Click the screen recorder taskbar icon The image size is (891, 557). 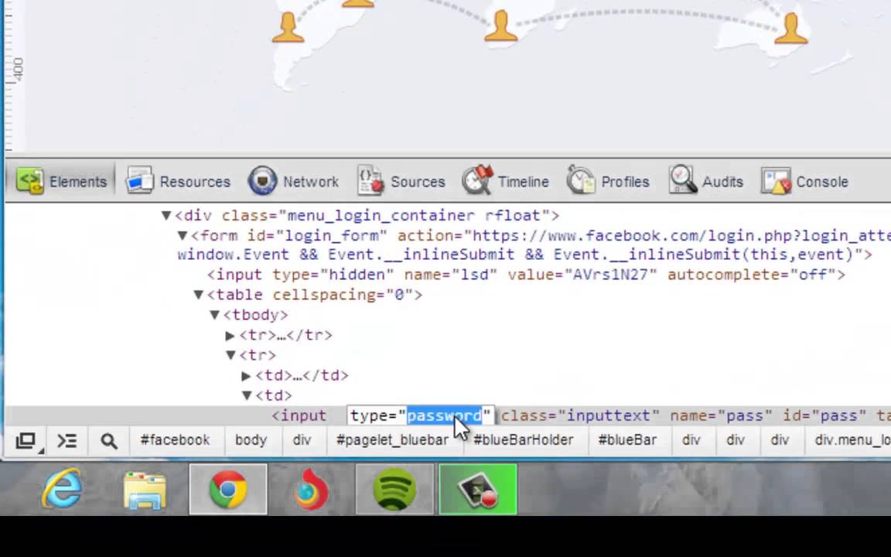[478, 489]
